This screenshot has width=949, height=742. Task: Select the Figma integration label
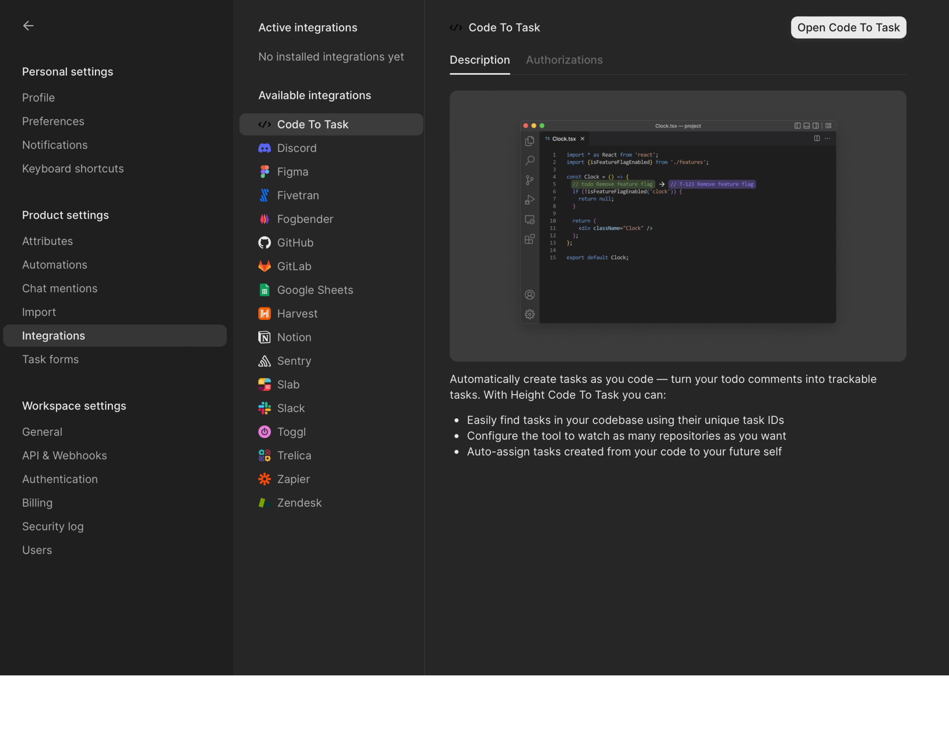(x=292, y=172)
